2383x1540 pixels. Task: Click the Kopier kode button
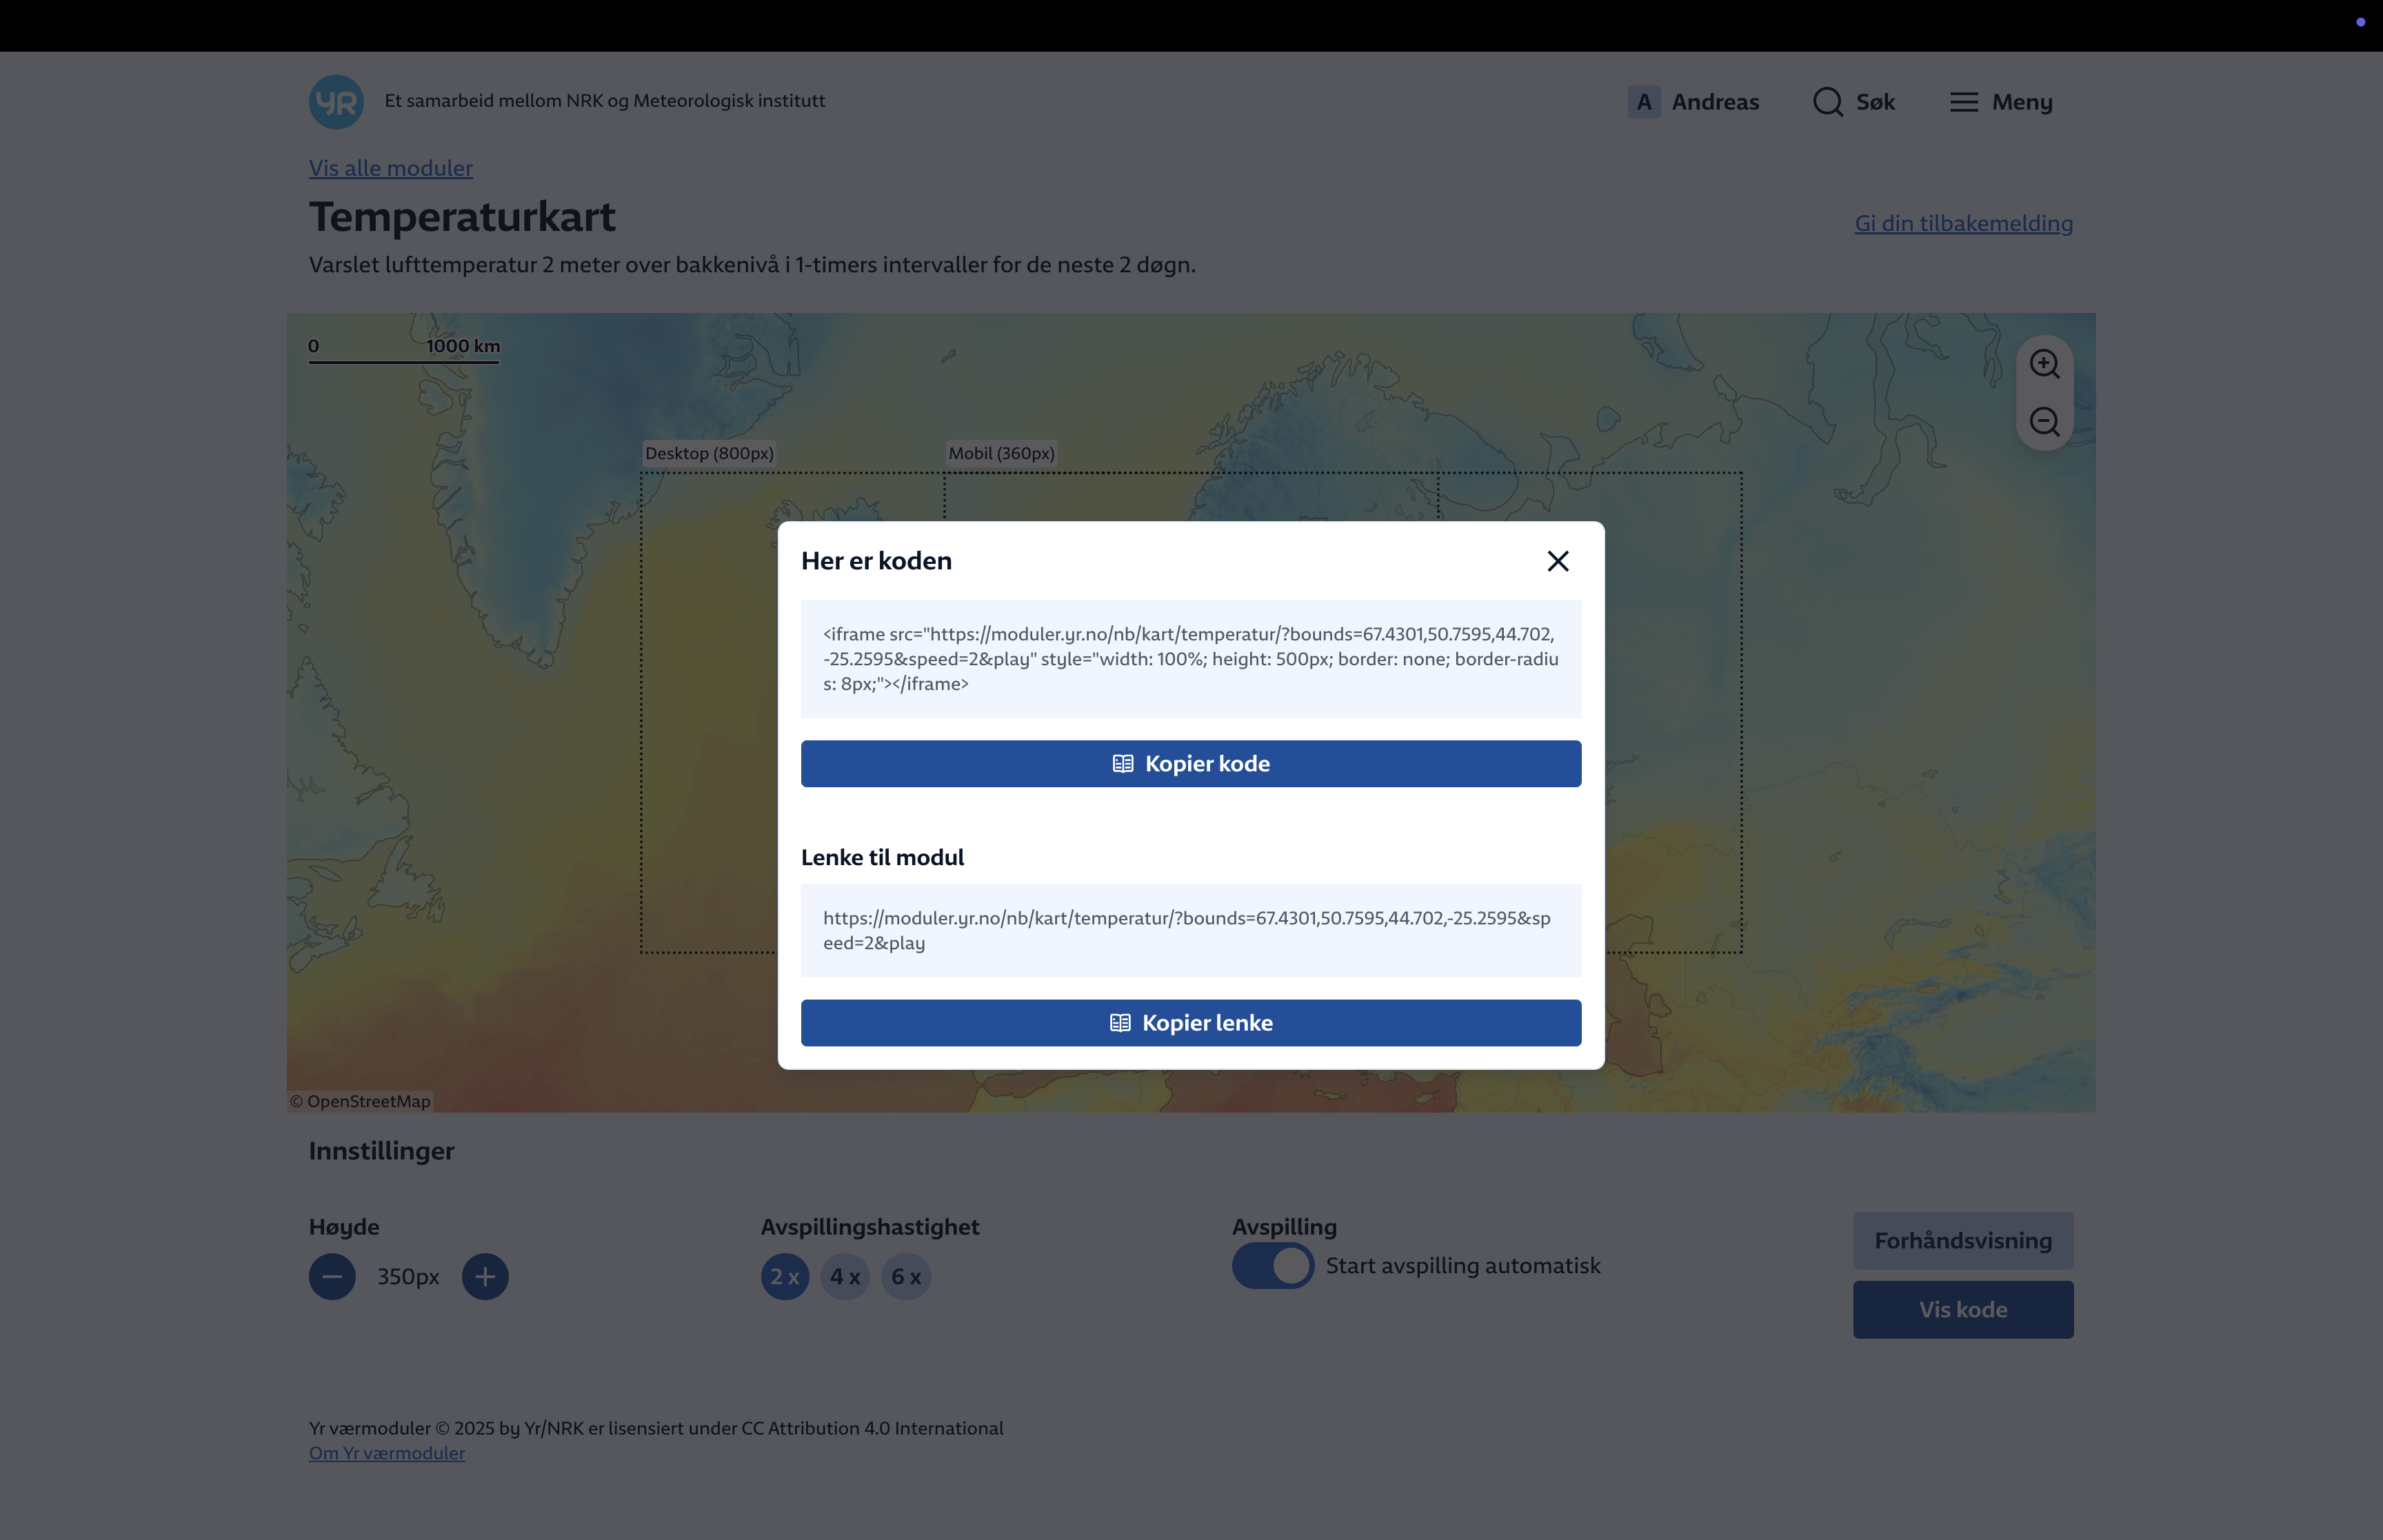[x=1190, y=764]
